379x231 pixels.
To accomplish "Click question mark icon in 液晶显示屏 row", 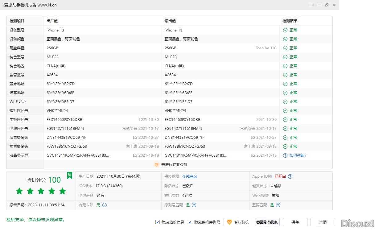I will pyautogui.click(x=285, y=155).
